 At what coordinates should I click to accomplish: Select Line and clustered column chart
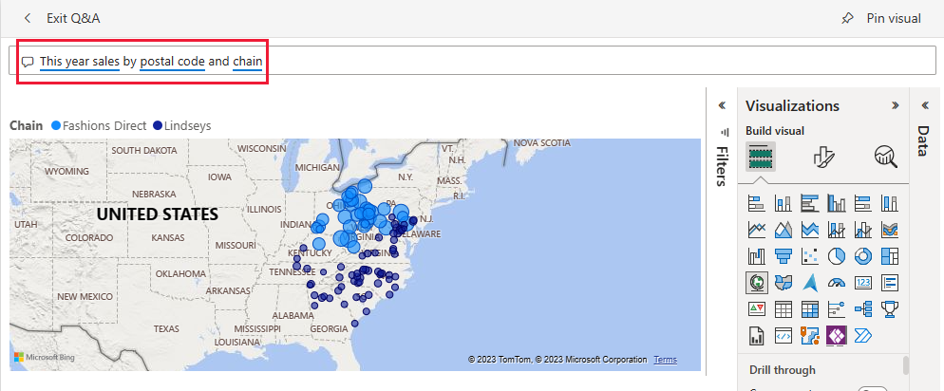point(862,230)
